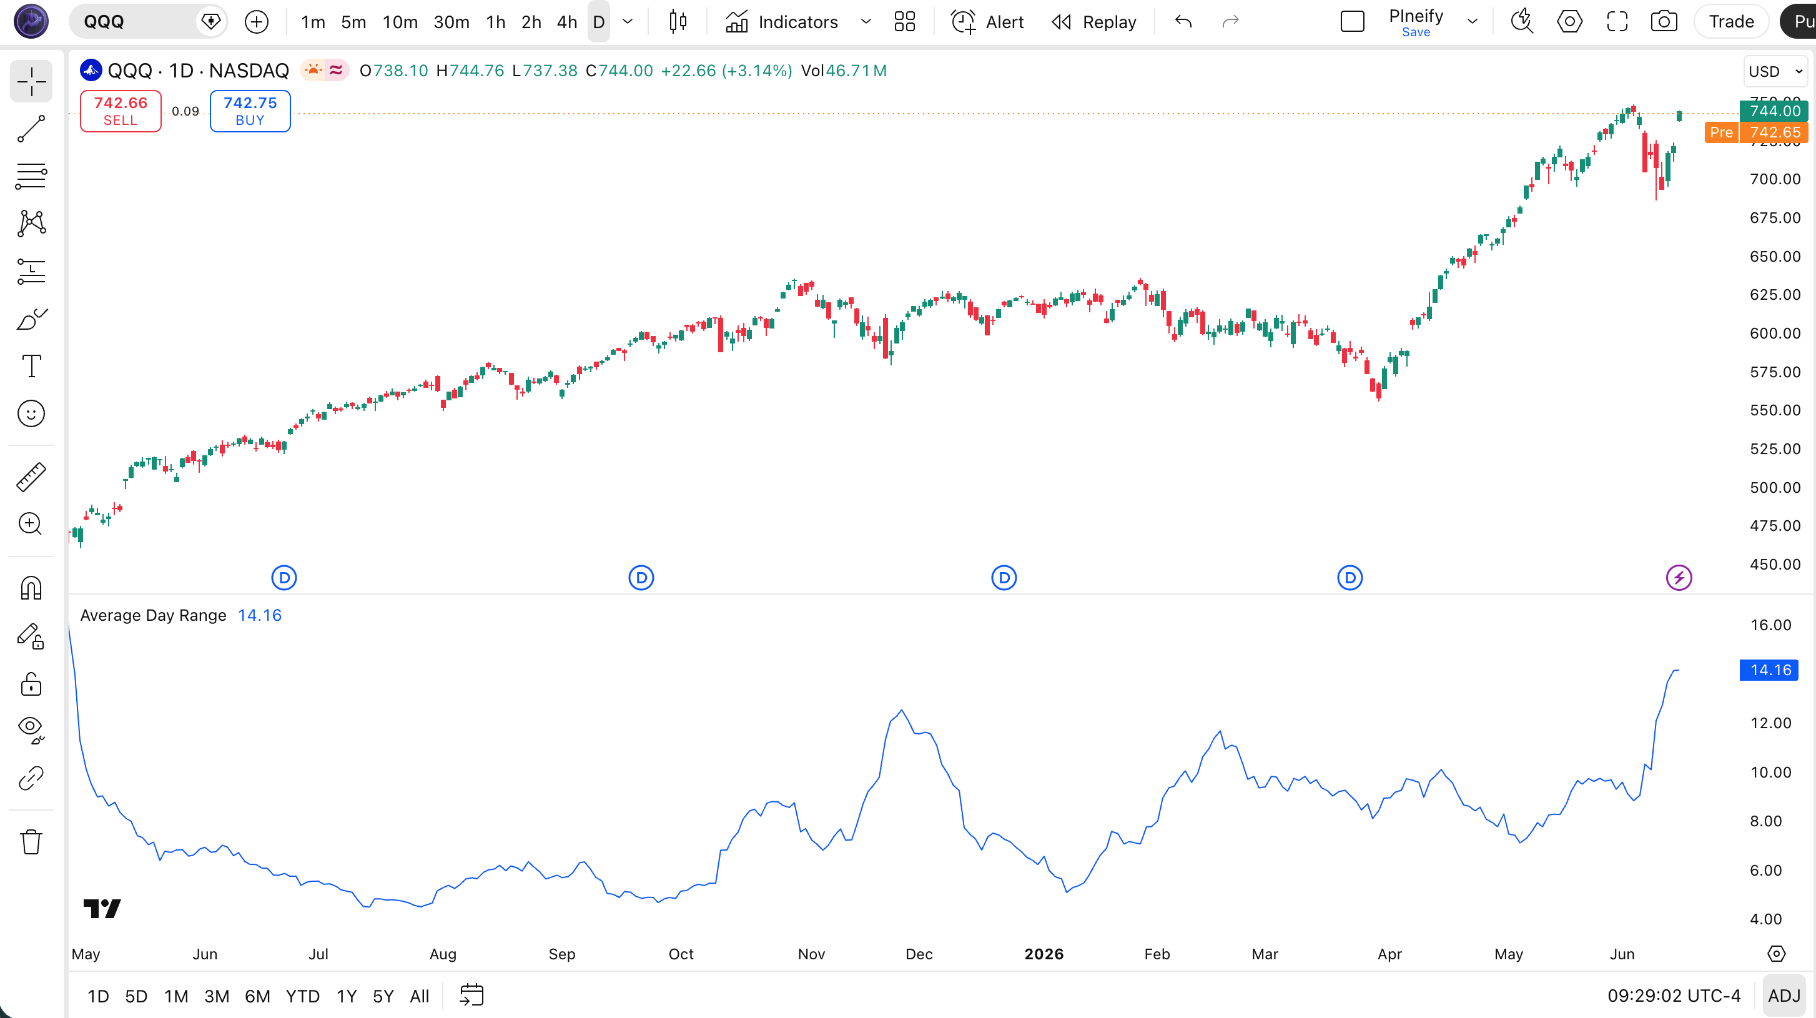1816x1018 pixels.
Task: Select the 30m interval
Action: [x=451, y=22]
